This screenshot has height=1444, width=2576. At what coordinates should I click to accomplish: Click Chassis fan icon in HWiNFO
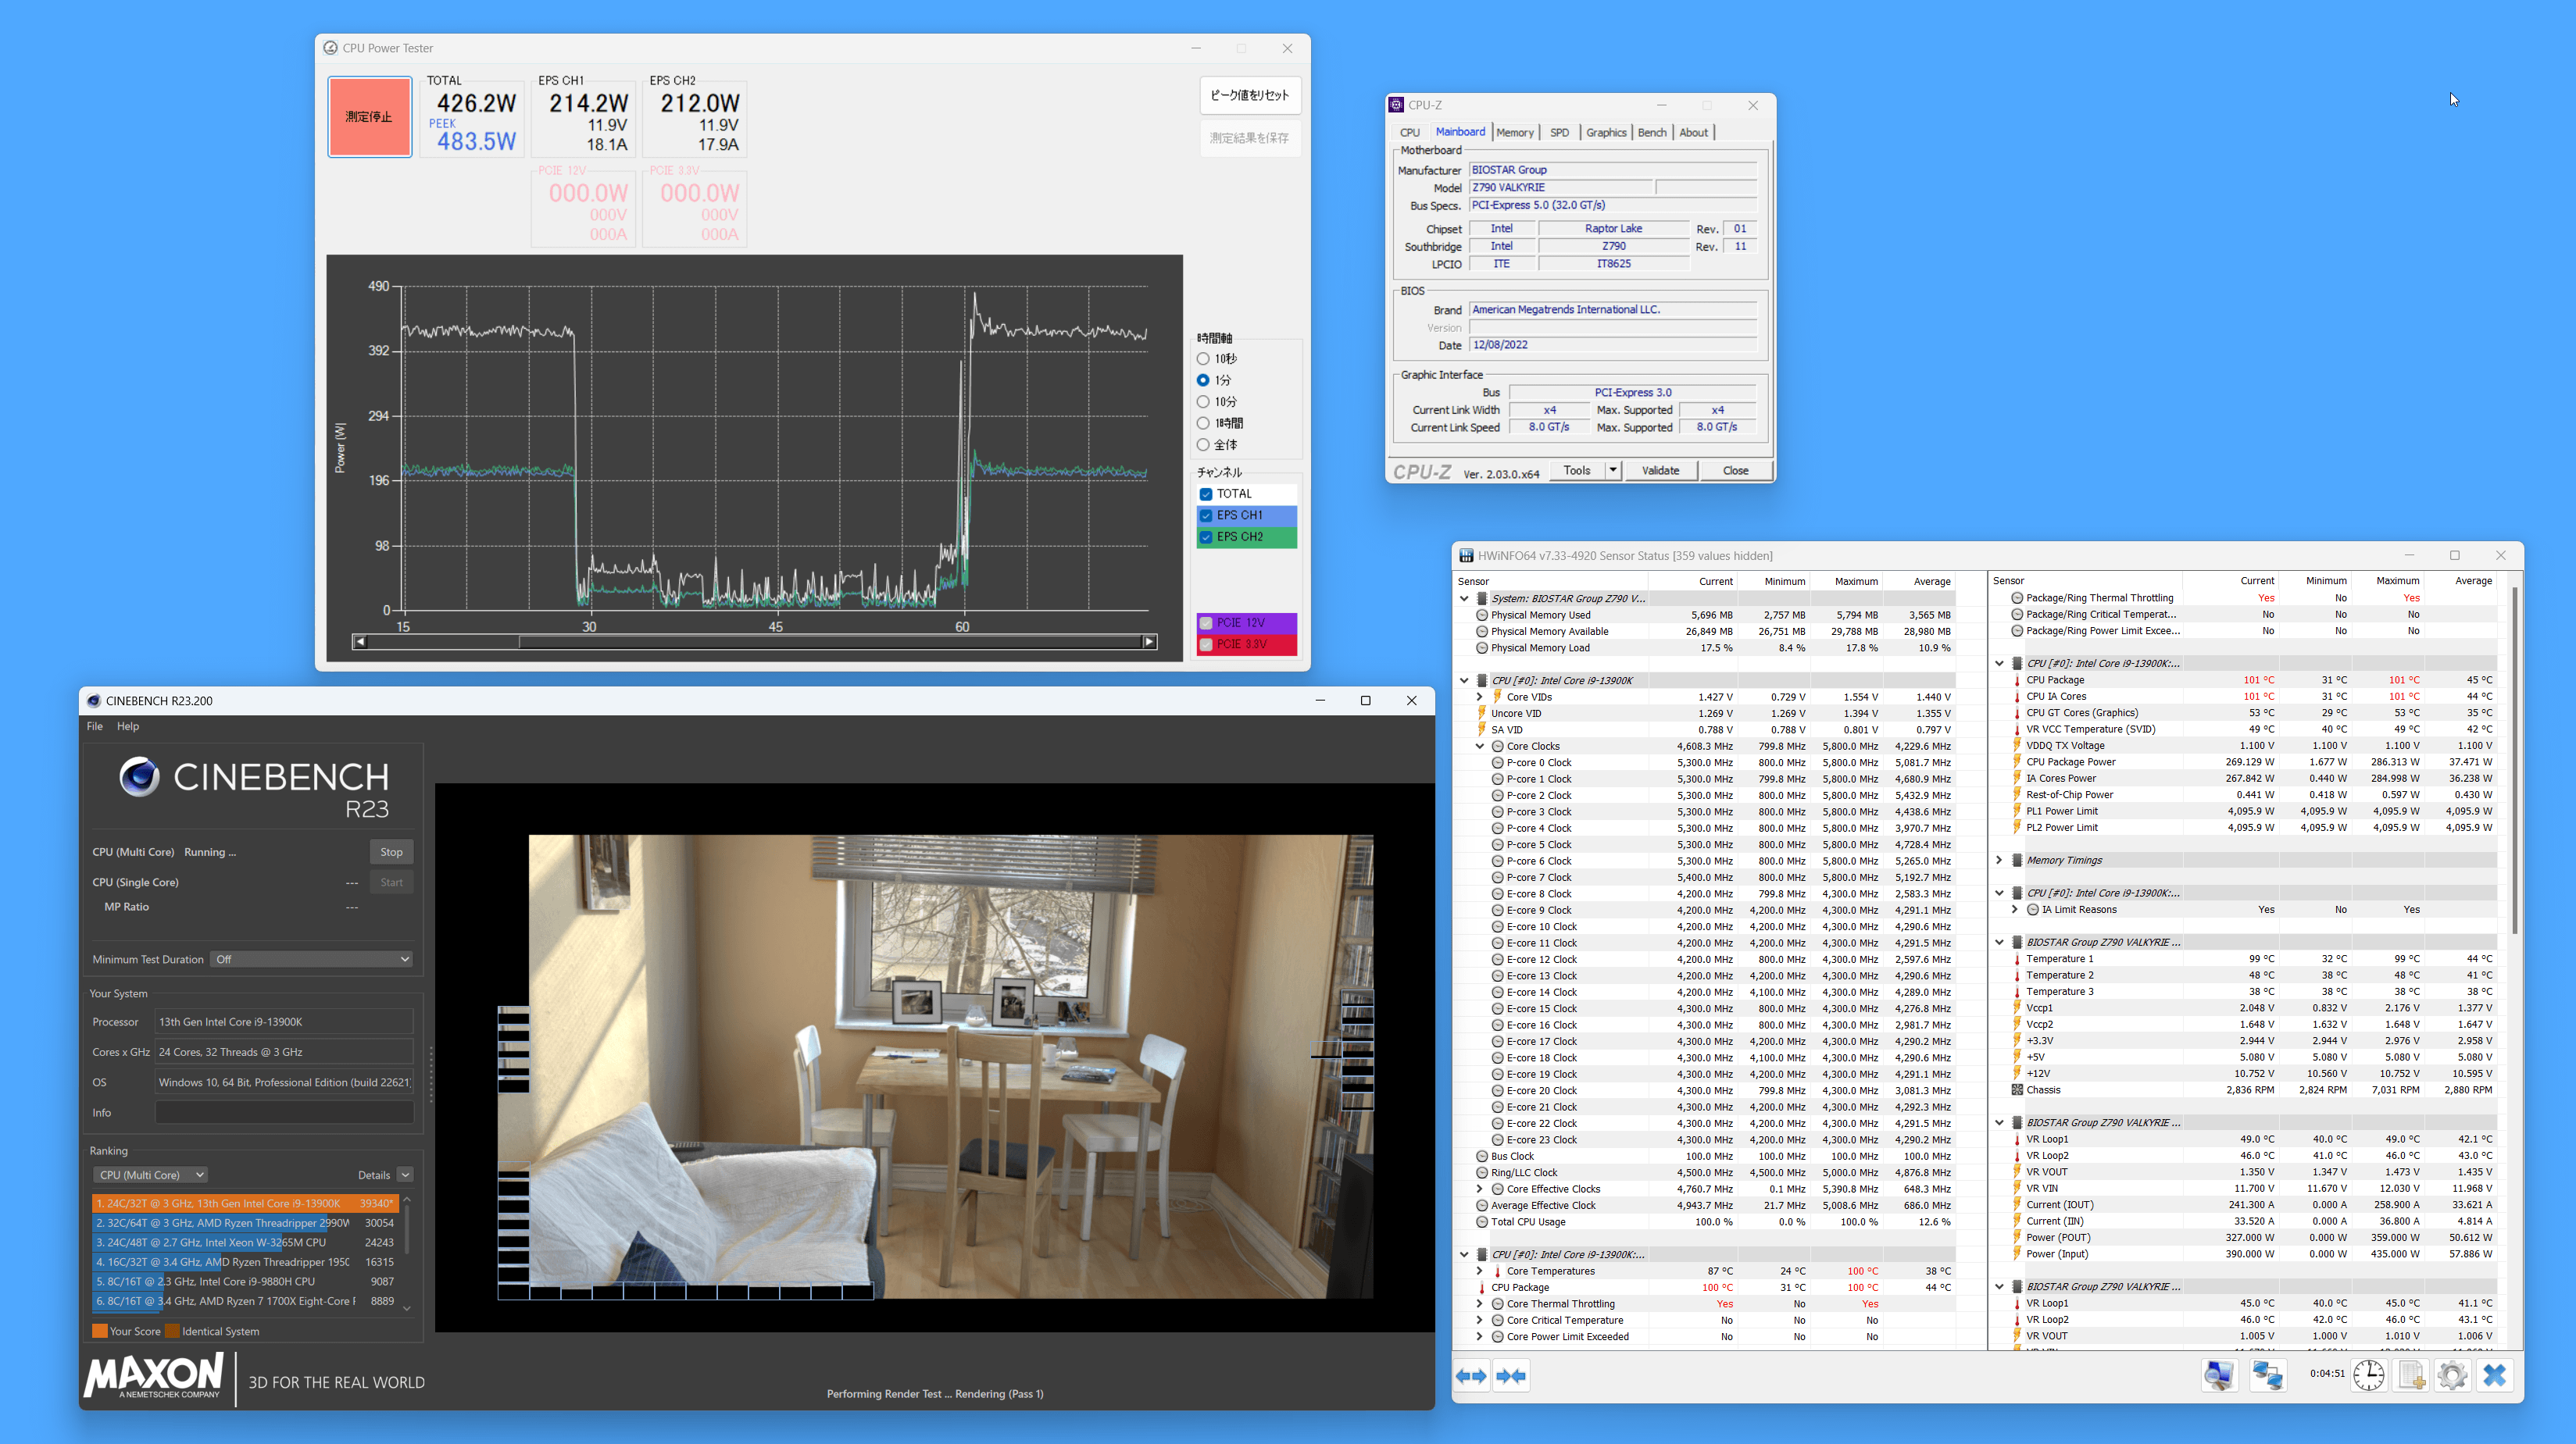[2016, 1090]
